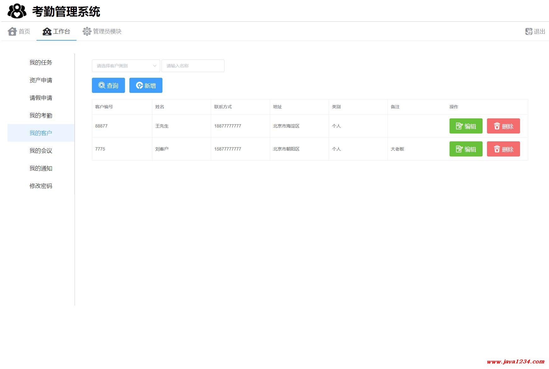Click the logout hand icon
This screenshot has height=369, width=549.
coord(529,31)
